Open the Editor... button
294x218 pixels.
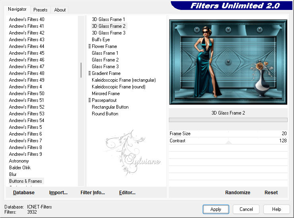click(127, 192)
